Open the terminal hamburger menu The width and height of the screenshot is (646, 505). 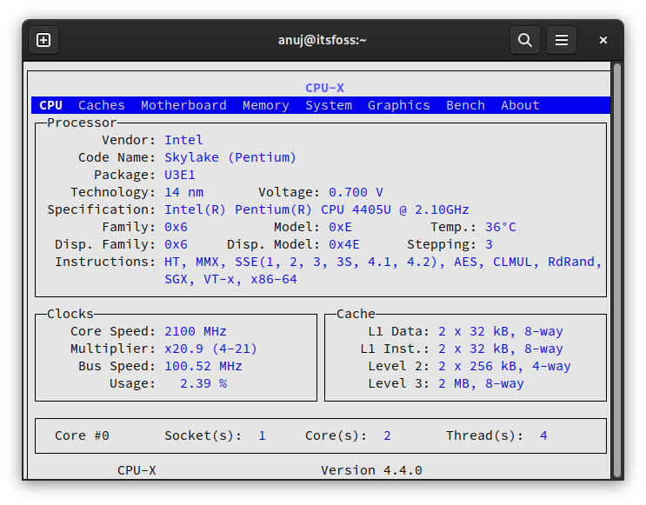[x=562, y=40]
